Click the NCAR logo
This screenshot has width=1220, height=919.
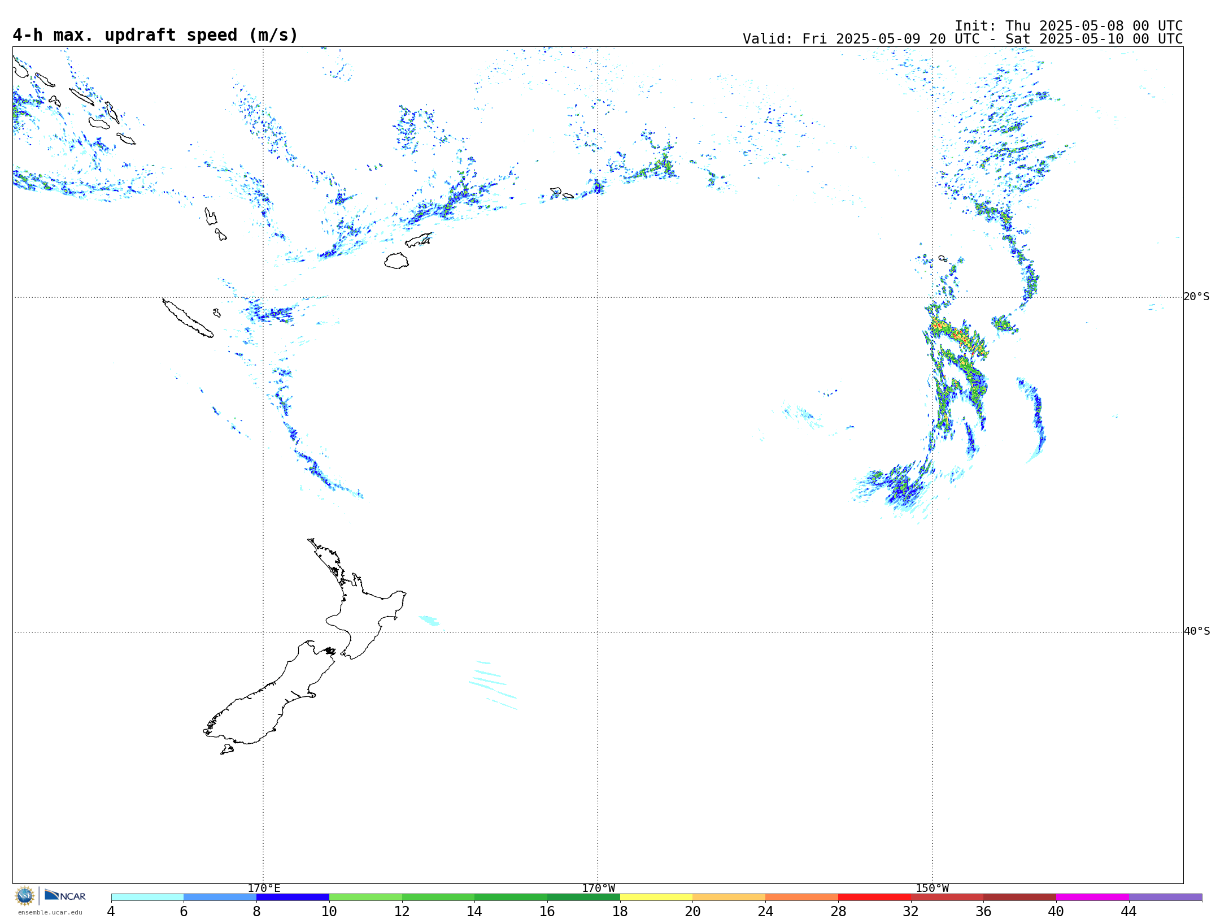[x=65, y=896]
